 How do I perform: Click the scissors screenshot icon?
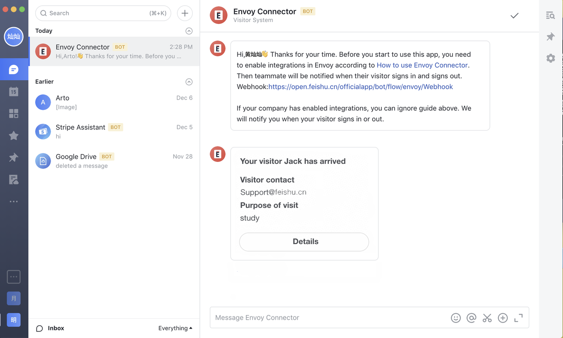(487, 318)
